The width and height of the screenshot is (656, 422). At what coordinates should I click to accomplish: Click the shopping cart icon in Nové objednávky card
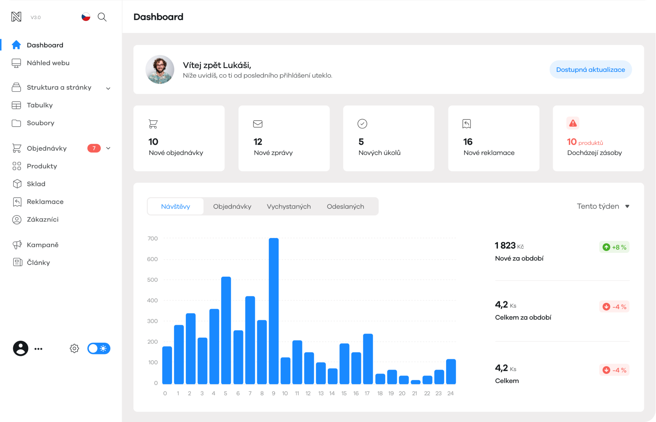[153, 124]
